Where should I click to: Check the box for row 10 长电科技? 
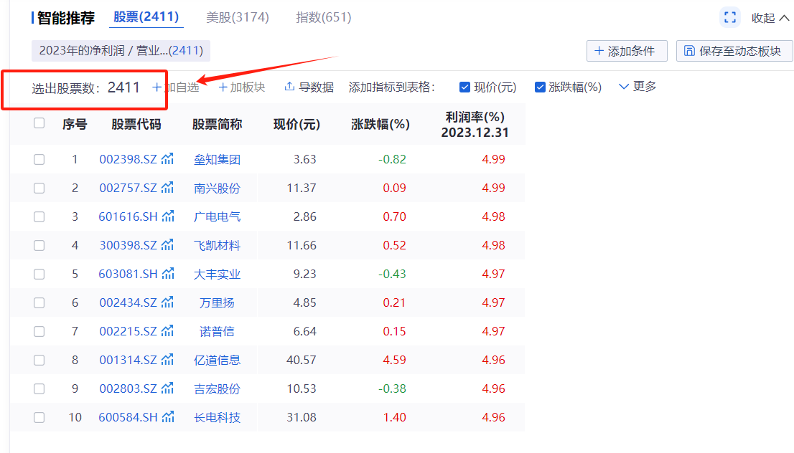pos(39,418)
